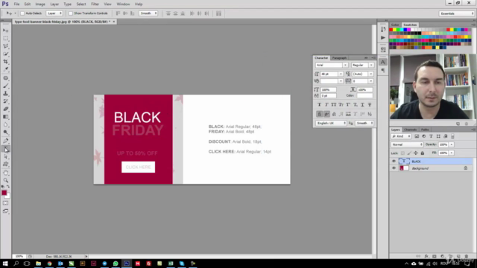Hide the Background layer
Viewport: 477px width, 268px height.
(394, 168)
